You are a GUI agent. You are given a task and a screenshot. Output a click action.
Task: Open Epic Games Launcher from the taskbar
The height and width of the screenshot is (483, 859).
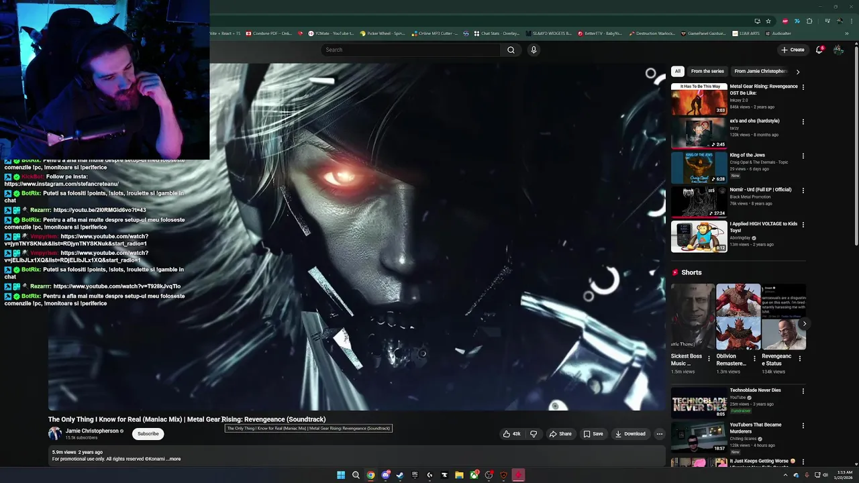(x=415, y=475)
